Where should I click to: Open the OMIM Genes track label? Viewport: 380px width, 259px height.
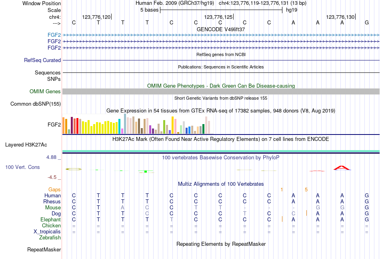[45, 91]
